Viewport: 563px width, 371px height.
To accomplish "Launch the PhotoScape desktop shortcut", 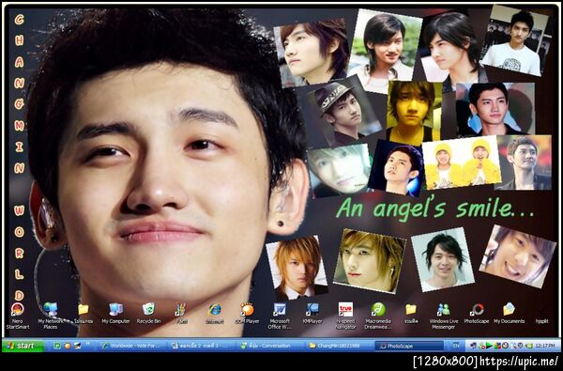I will tap(477, 314).
